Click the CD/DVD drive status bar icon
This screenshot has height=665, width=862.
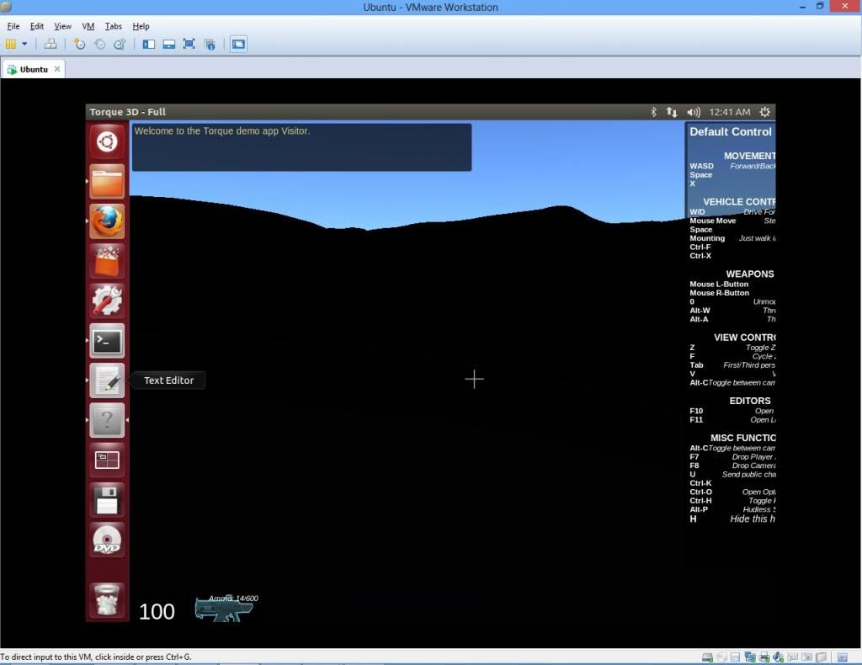click(721, 657)
